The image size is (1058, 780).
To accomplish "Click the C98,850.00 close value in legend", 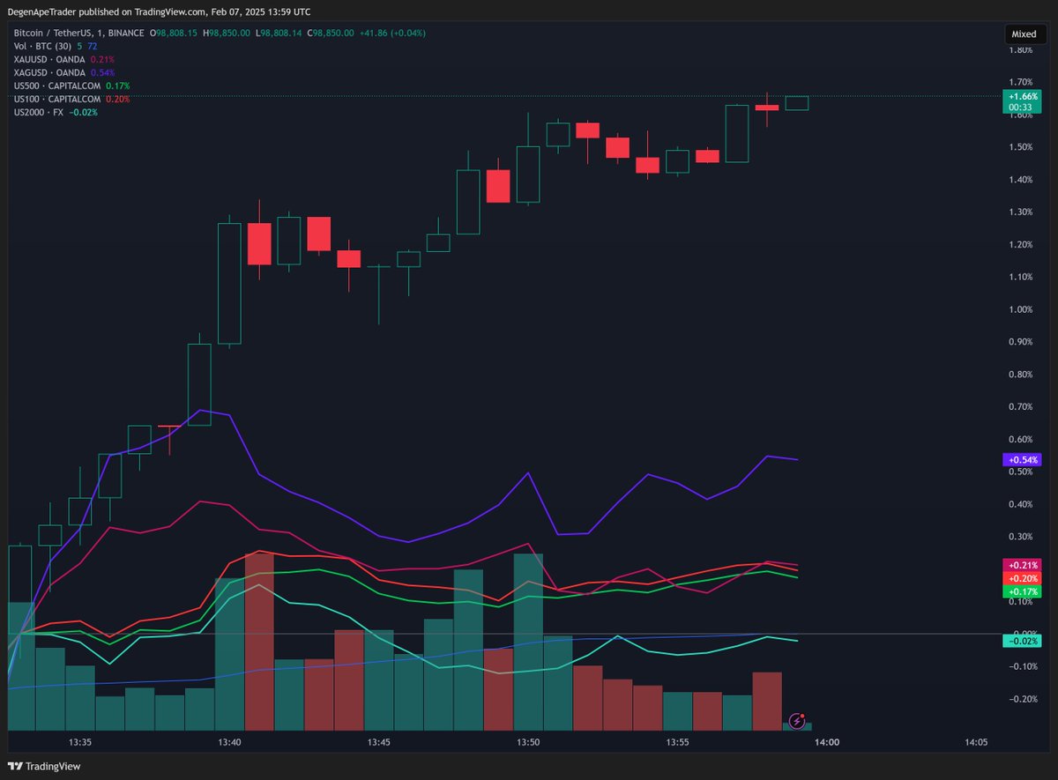I will point(331,33).
